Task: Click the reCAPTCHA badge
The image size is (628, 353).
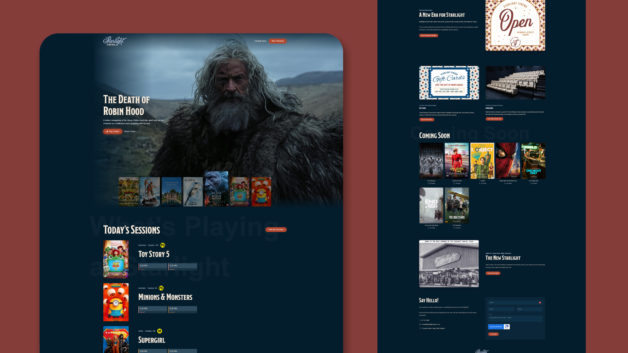Action: (499, 327)
